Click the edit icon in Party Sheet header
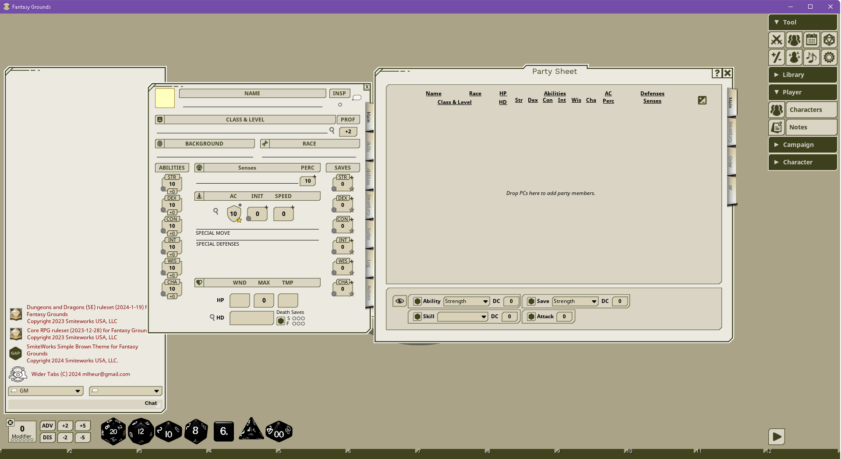The image size is (841, 459). coord(702,100)
